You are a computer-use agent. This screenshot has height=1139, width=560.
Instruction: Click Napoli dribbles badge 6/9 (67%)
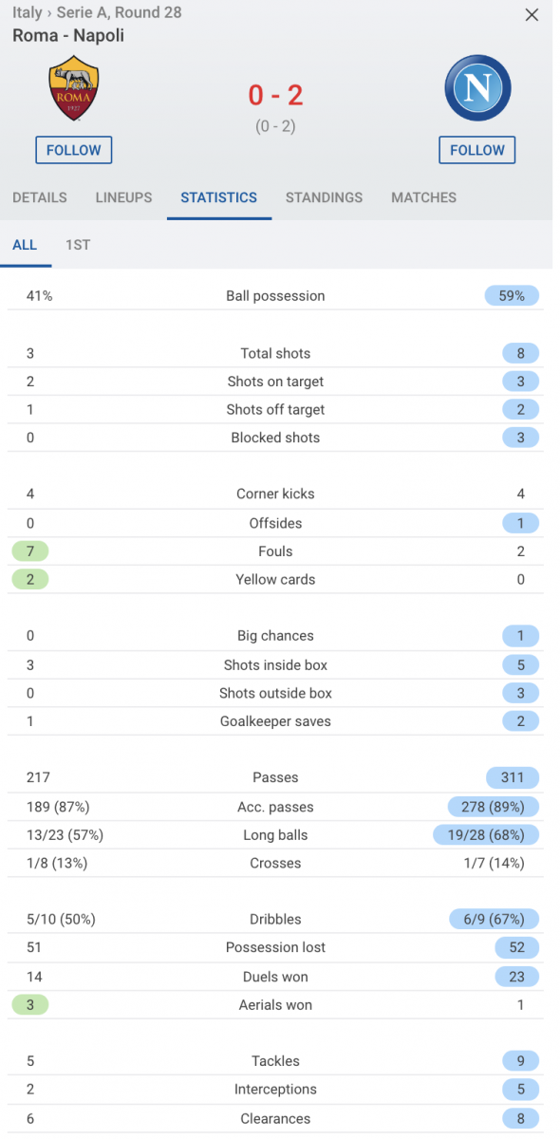[495, 919]
